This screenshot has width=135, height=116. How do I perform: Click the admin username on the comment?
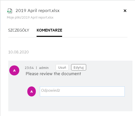44,68
